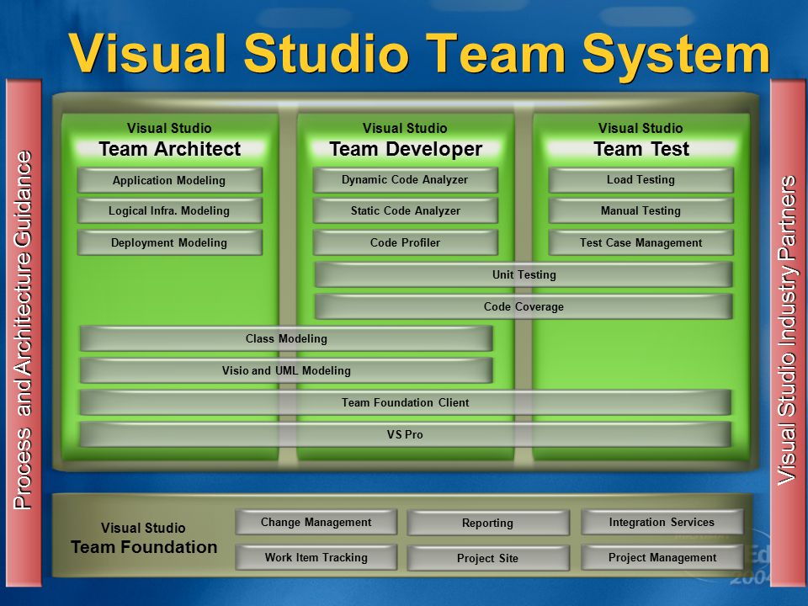
Task: Select the Integration Services box
Action: (x=662, y=522)
